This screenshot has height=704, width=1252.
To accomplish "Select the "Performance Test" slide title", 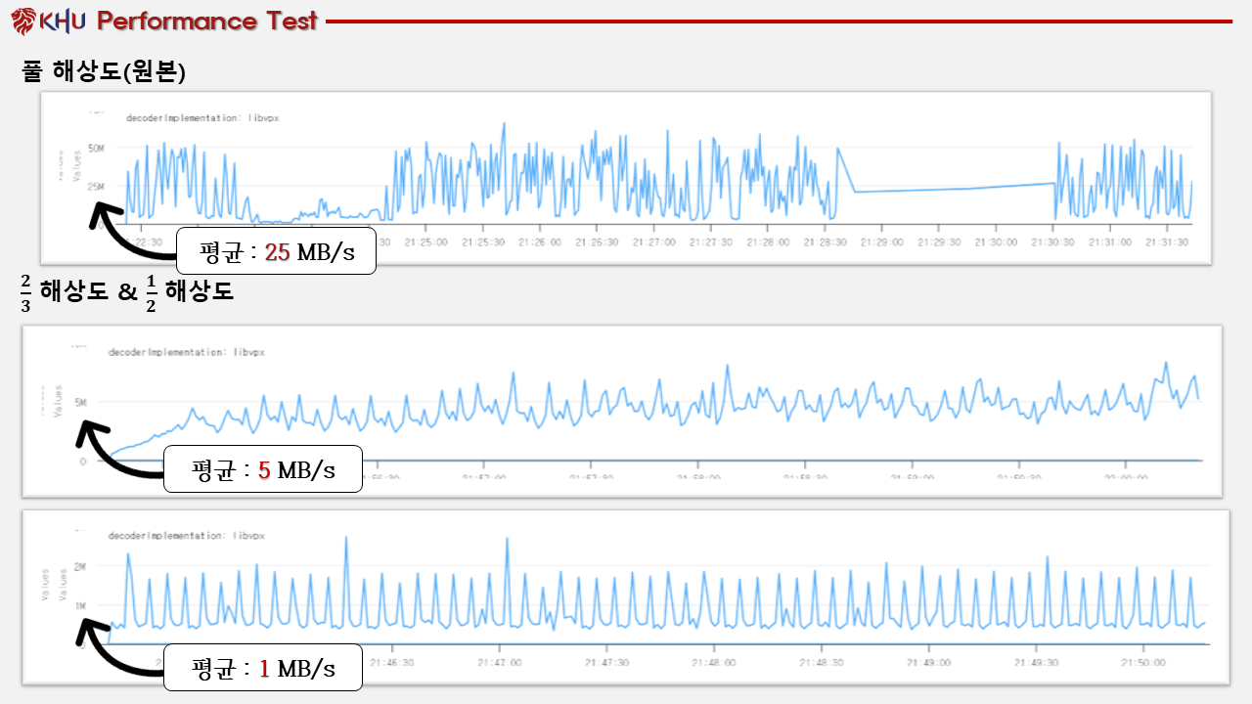I will [x=207, y=21].
